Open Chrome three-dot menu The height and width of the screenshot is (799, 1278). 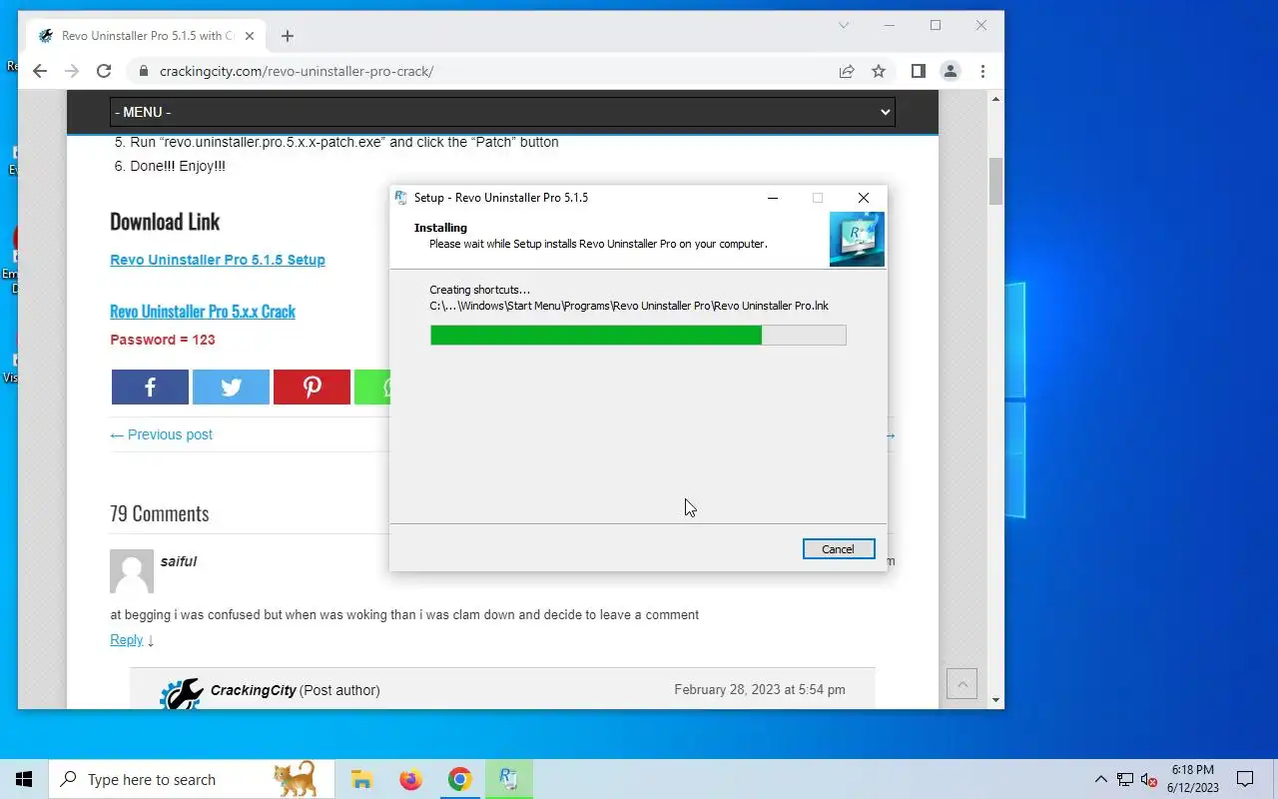tap(982, 71)
